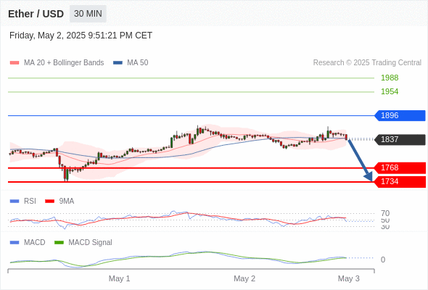Click the MACD blue legend swatch

[x=15, y=243]
